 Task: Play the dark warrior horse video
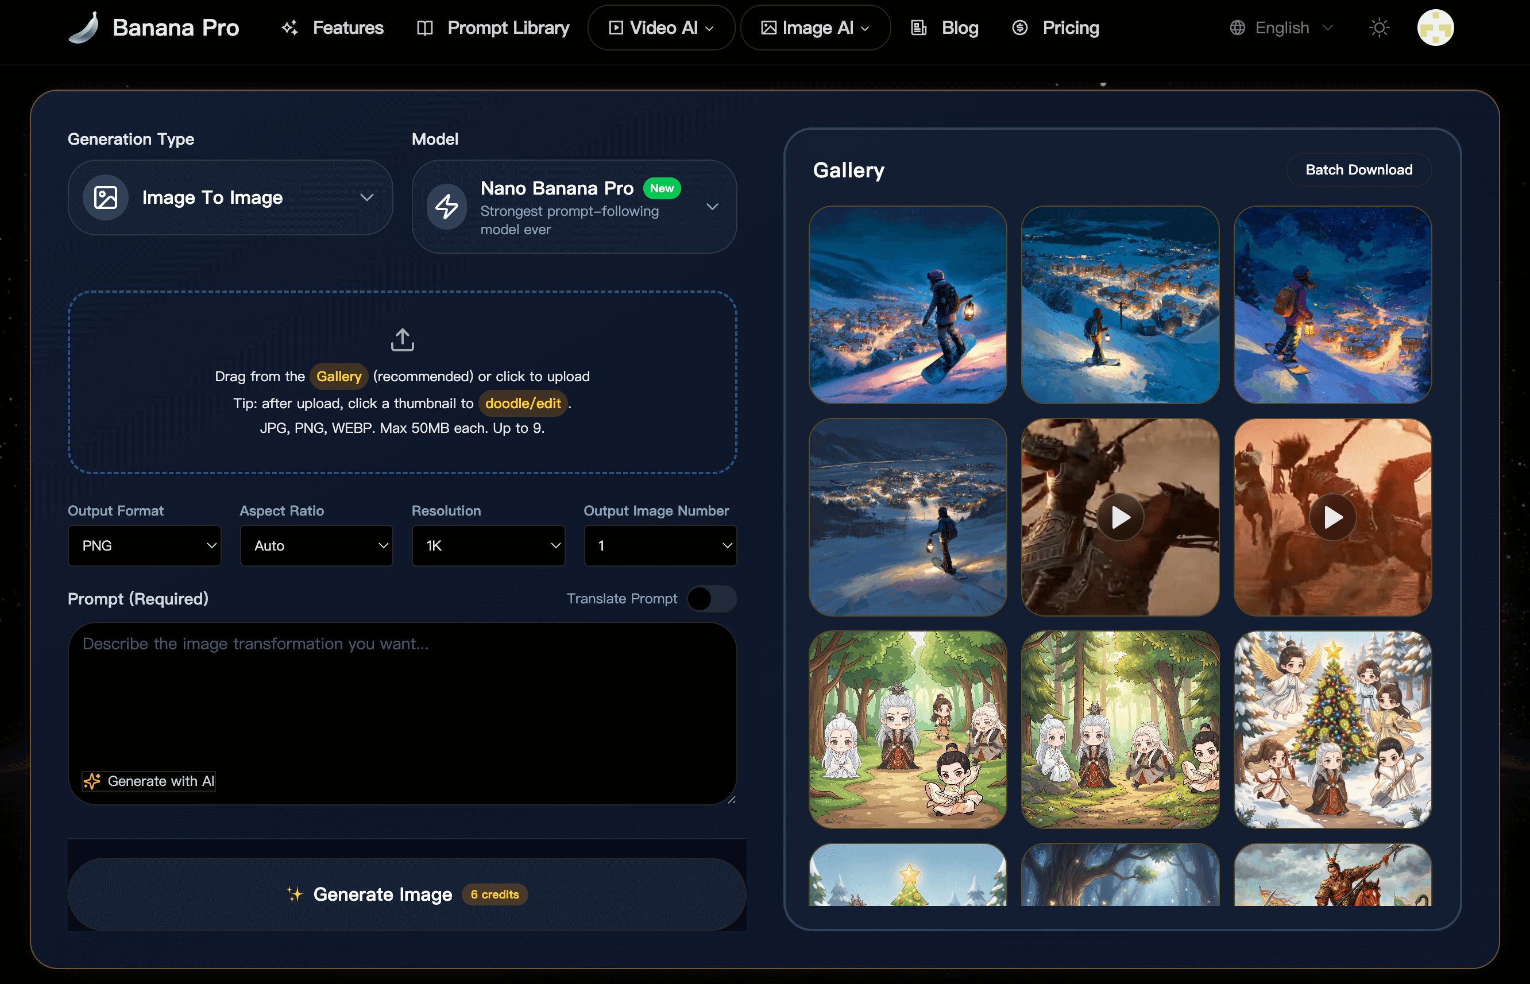coord(1120,517)
